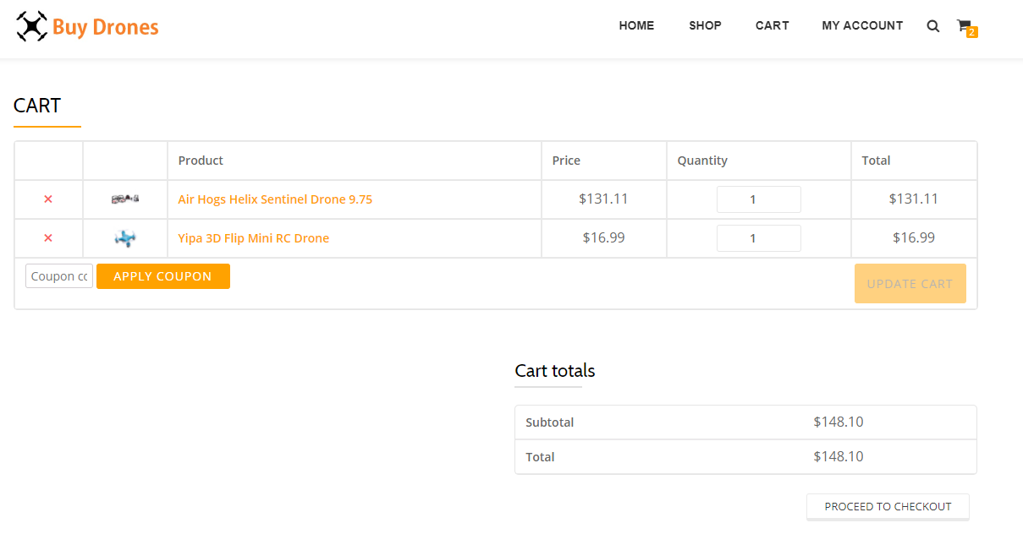Focus the Yipa drone quantity field
The width and height of the screenshot is (1023, 534).
(758, 238)
